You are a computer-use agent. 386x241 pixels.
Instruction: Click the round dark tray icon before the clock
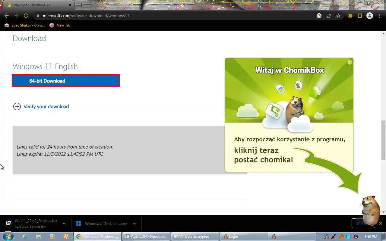[x=356, y=236]
